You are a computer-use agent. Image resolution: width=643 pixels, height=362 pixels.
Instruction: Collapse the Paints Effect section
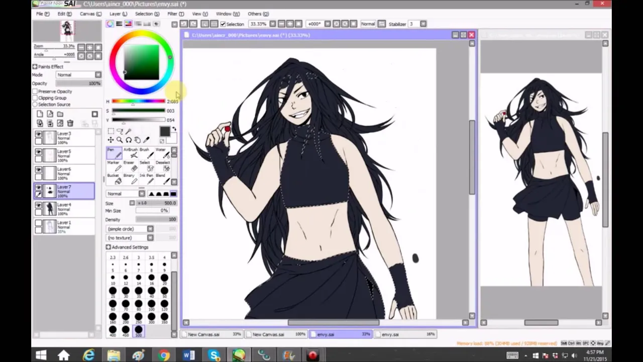[x=35, y=67]
